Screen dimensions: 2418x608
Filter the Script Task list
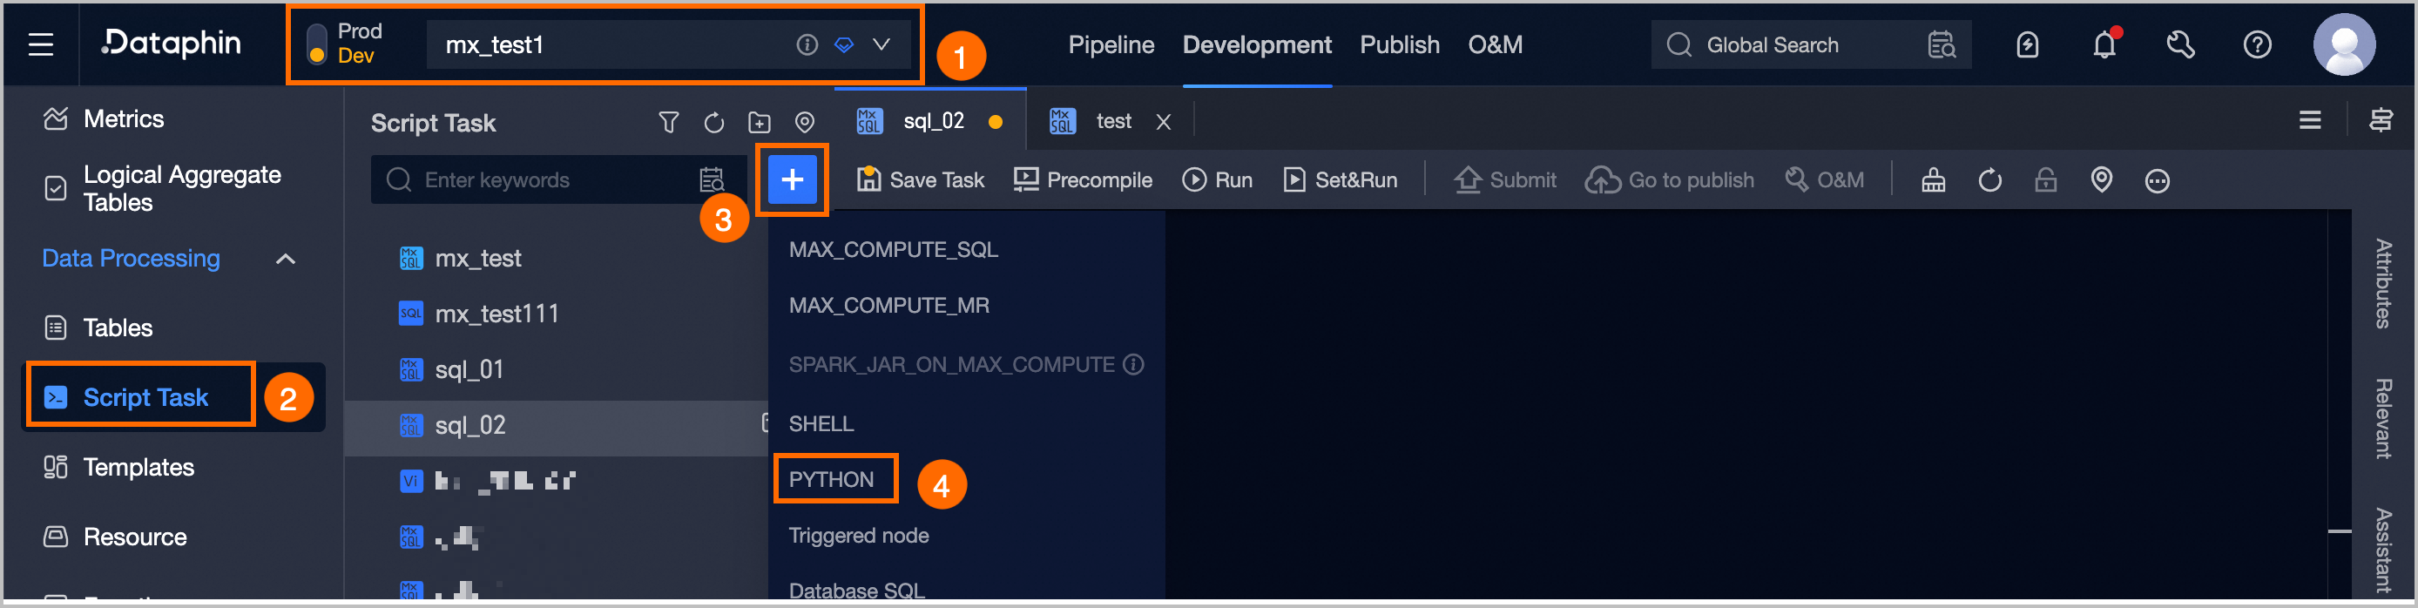[x=667, y=122]
